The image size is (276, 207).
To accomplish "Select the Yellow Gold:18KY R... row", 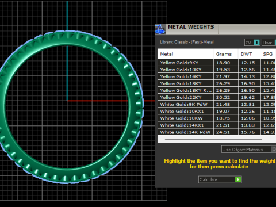I will pos(217,90).
